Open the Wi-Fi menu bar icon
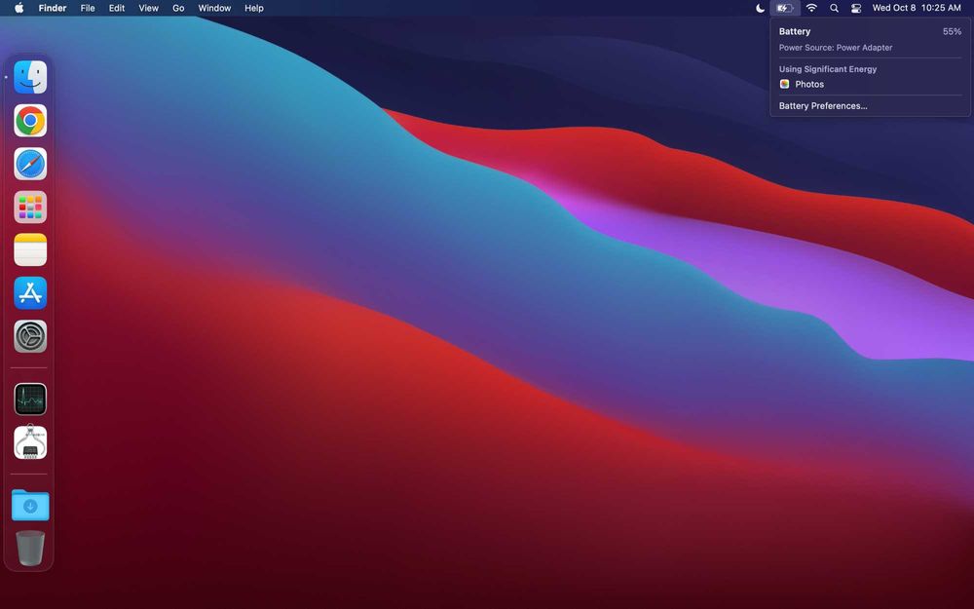The width and height of the screenshot is (974, 609). pyautogui.click(x=811, y=8)
